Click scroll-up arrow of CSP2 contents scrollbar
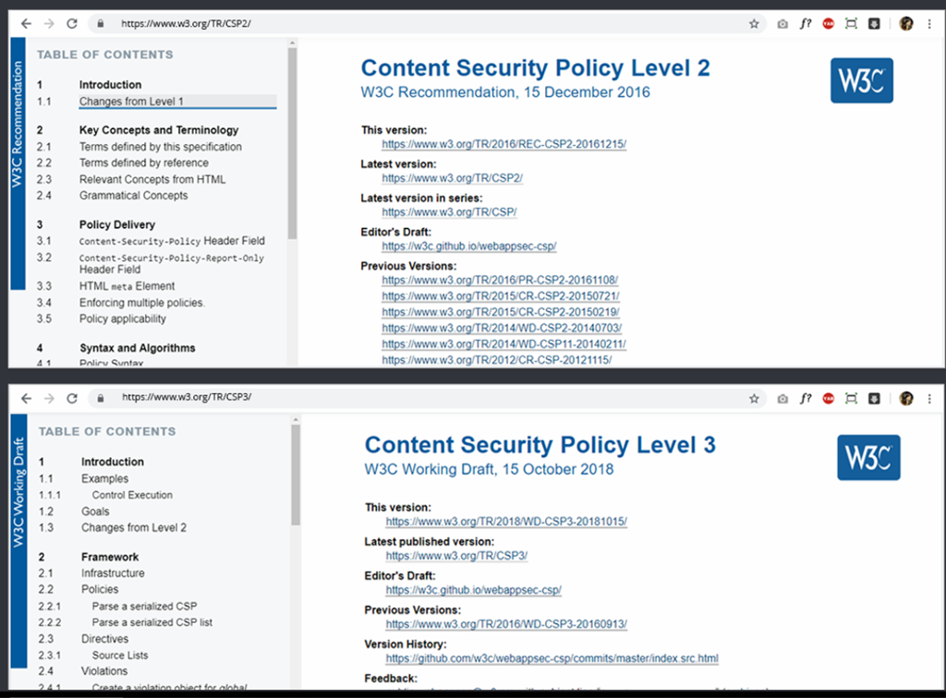This screenshot has height=698, width=946. (x=293, y=42)
